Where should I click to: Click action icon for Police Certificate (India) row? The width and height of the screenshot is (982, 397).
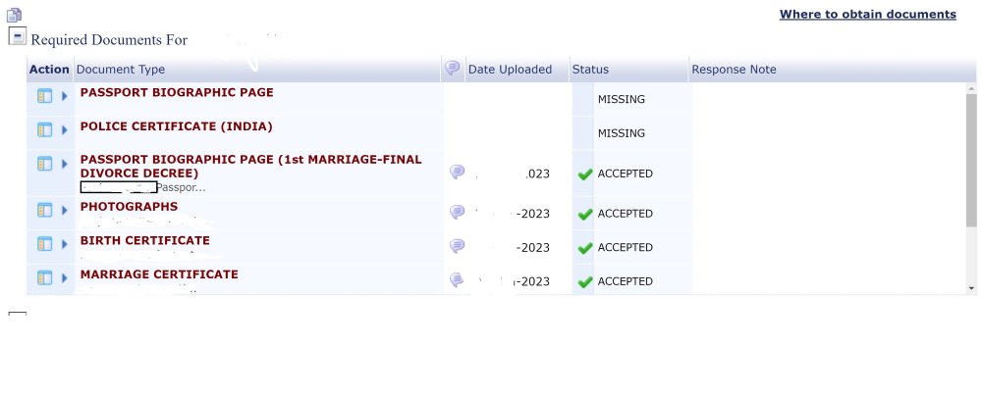(44, 130)
